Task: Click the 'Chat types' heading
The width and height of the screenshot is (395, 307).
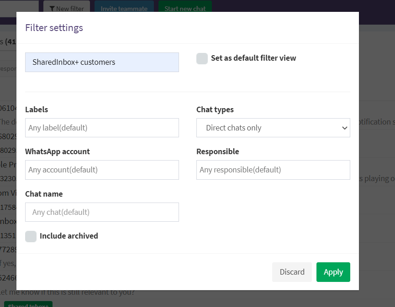Action: [x=215, y=110]
